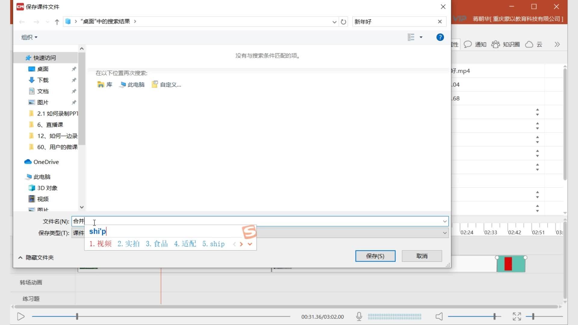Clear the 新年好 search box text
This screenshot has height=325, width=578.
[440, 22]
